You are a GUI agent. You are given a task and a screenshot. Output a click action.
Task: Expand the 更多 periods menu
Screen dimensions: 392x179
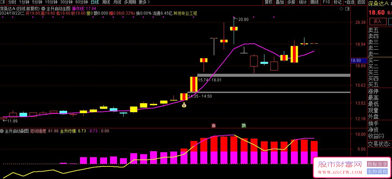click(x=144, y=2)
